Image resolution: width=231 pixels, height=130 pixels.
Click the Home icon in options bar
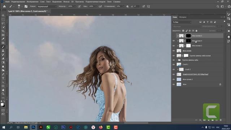tap(4, 6)
